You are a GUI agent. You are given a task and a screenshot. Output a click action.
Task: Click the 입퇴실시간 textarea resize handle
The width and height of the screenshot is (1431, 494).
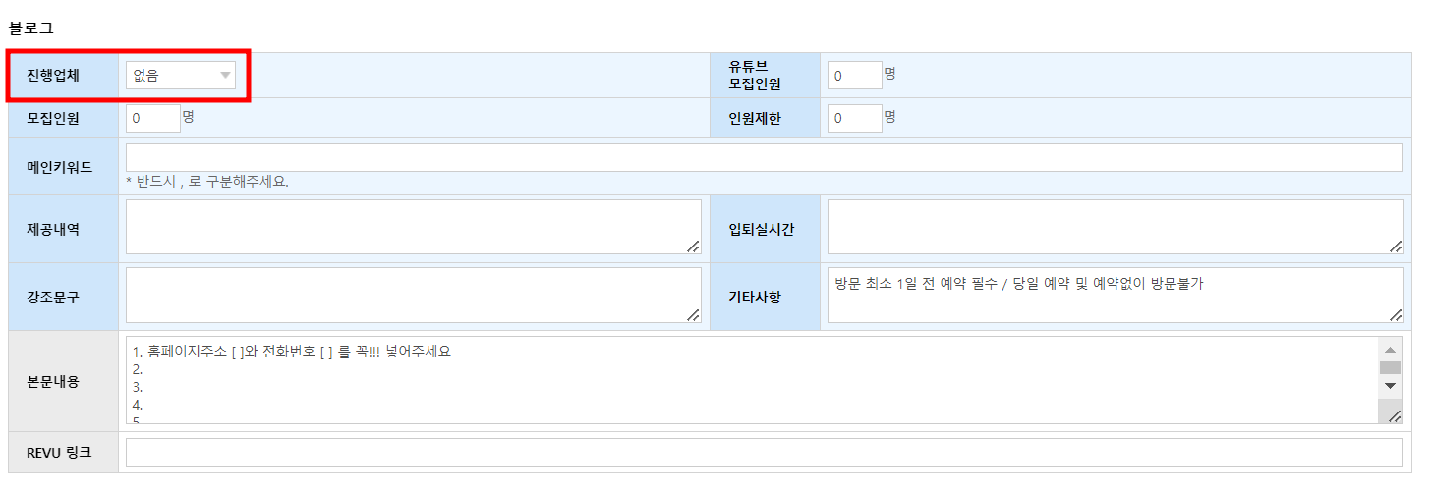pyautogui.click(x=1397, y=247)
